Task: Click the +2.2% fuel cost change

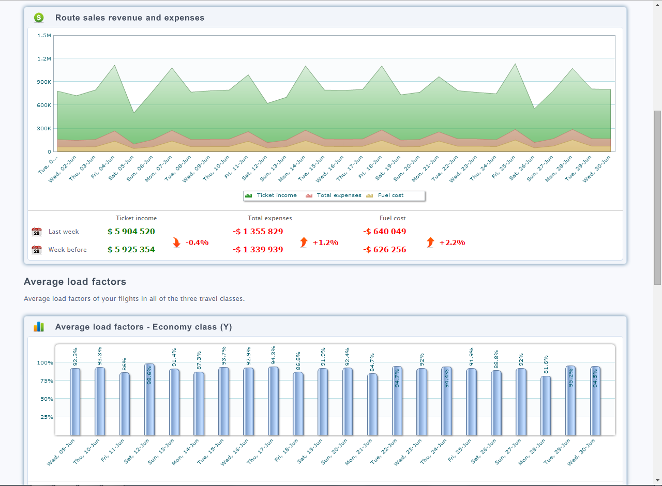Action: (452, 242)
